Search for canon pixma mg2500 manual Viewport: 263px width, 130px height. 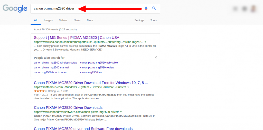click(51, 67)
